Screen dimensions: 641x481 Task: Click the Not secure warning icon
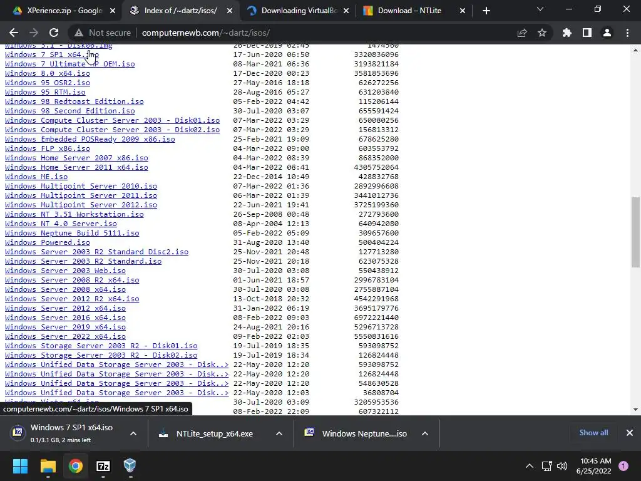tap(79, 33)
